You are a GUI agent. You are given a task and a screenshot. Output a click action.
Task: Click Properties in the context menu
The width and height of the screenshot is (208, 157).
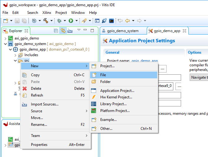point(39,145)
